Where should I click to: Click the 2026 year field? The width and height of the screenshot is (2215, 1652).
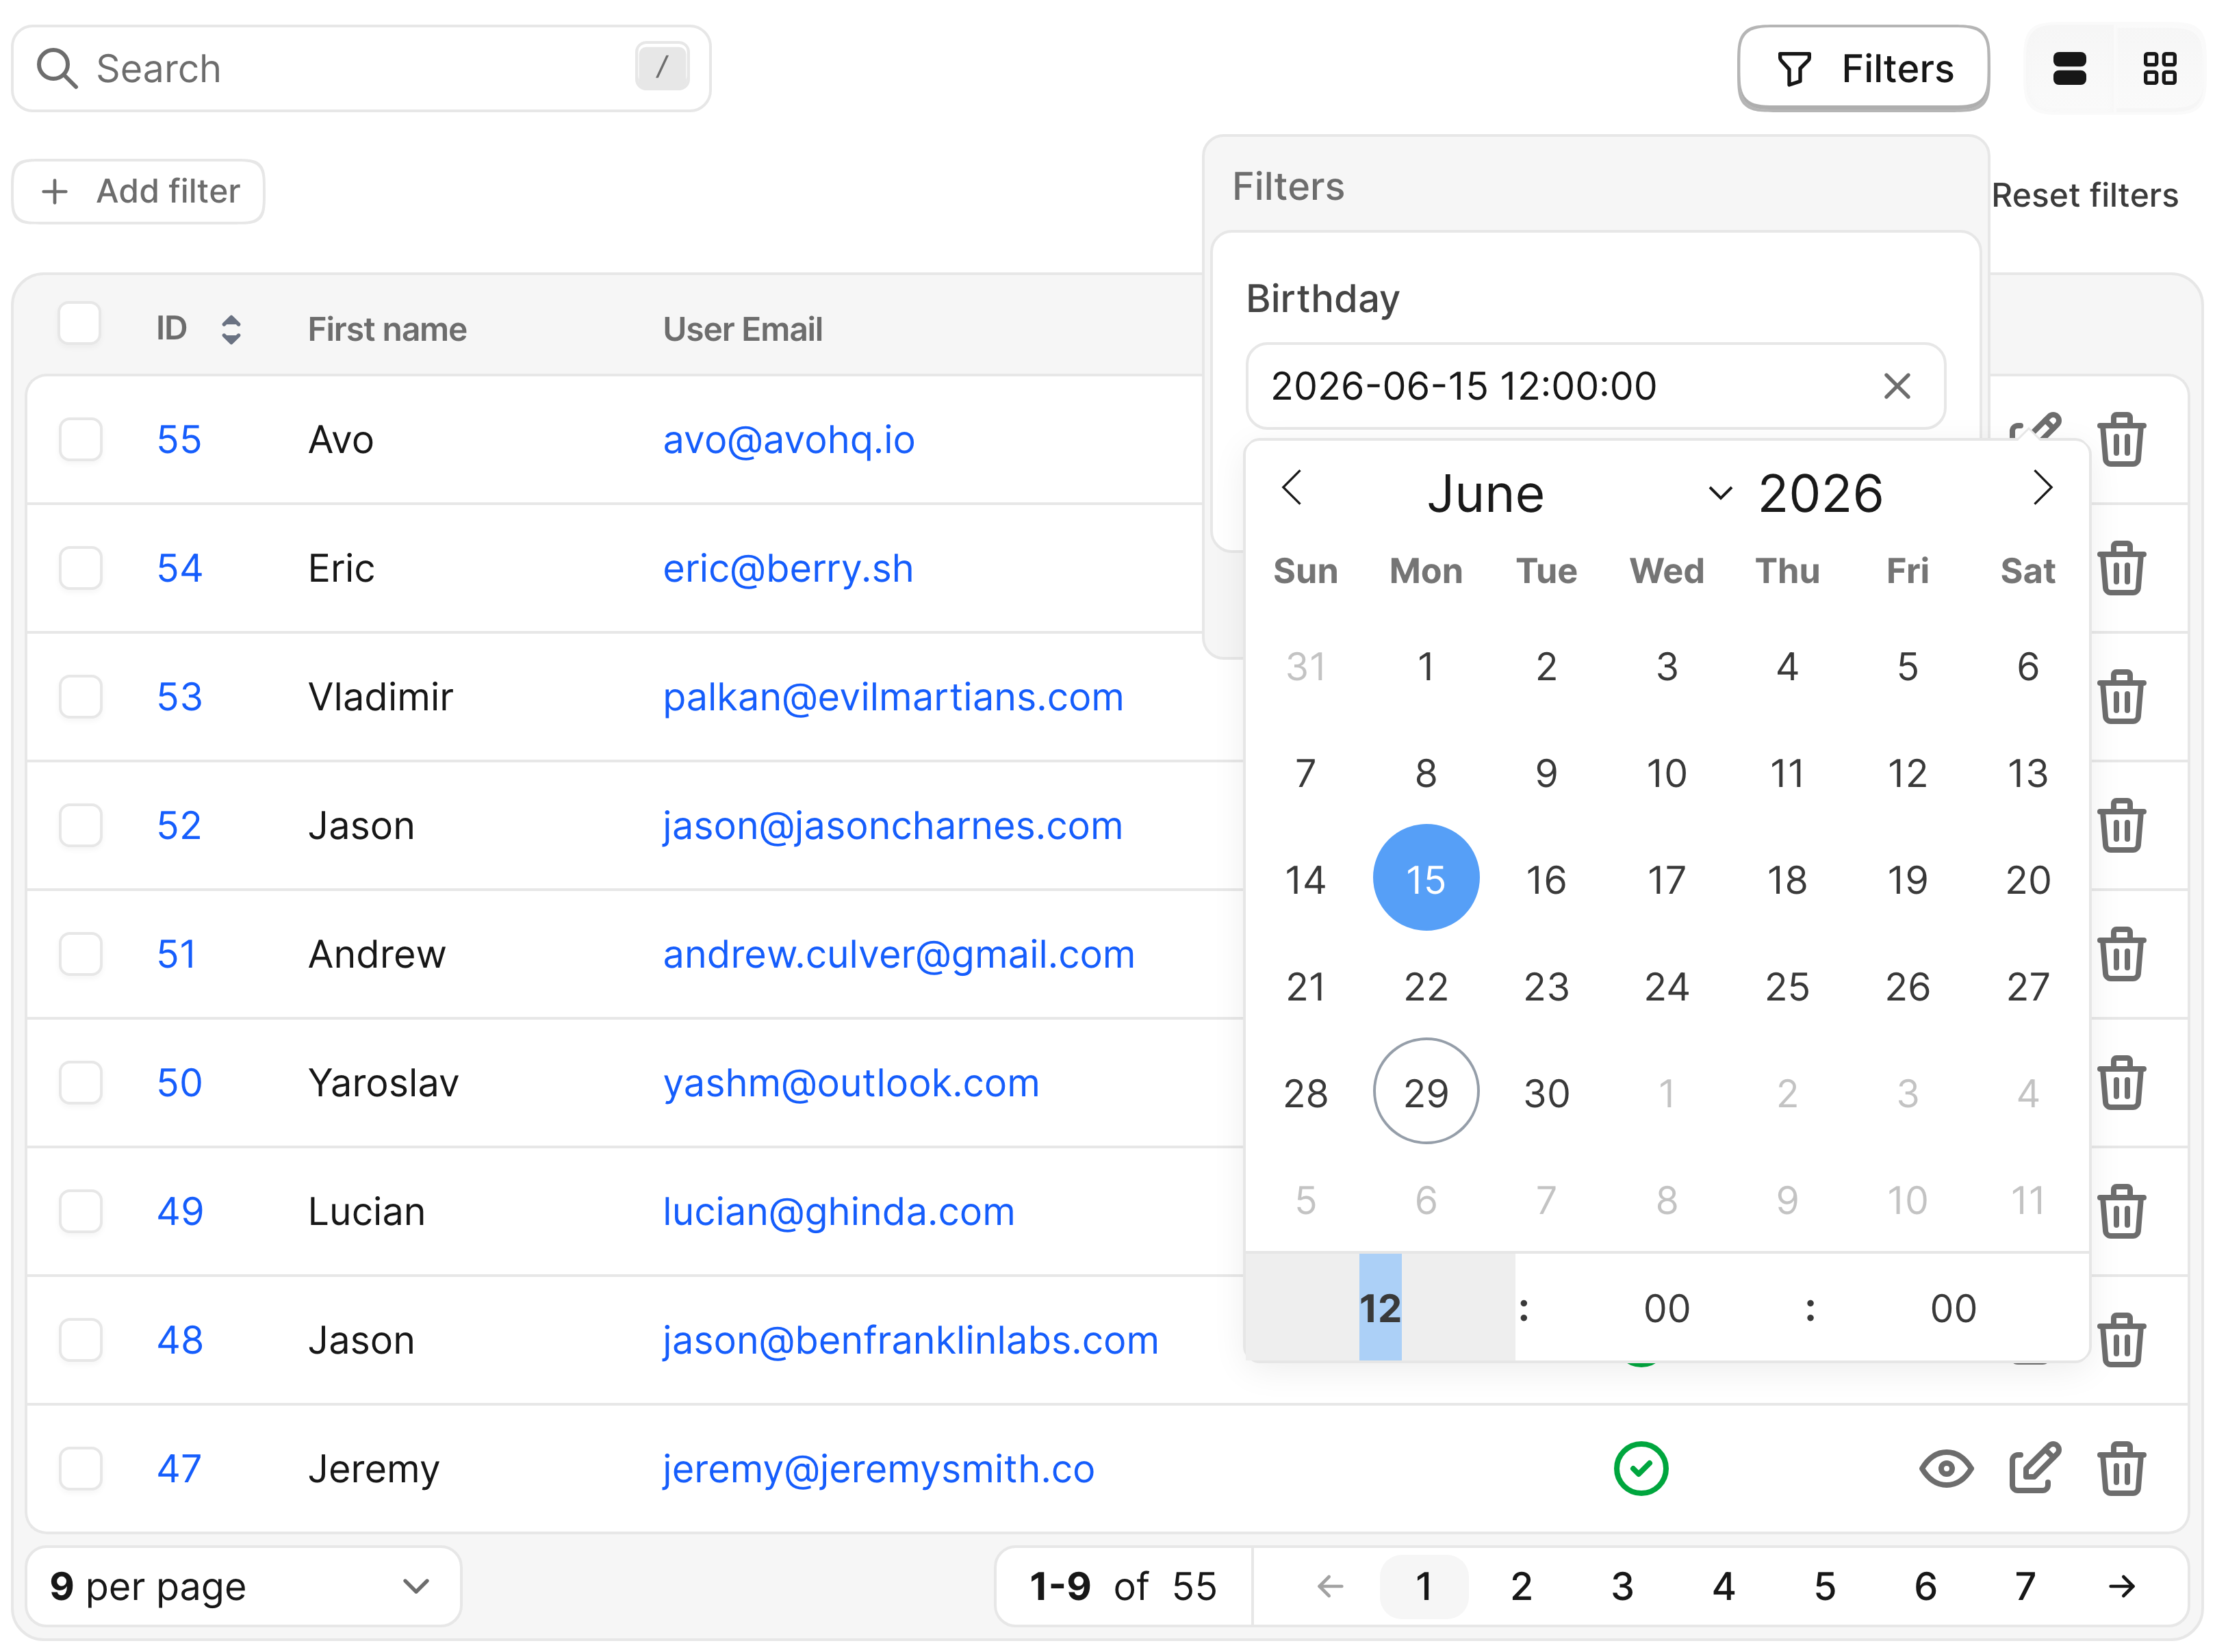[x=1821, y=493]
